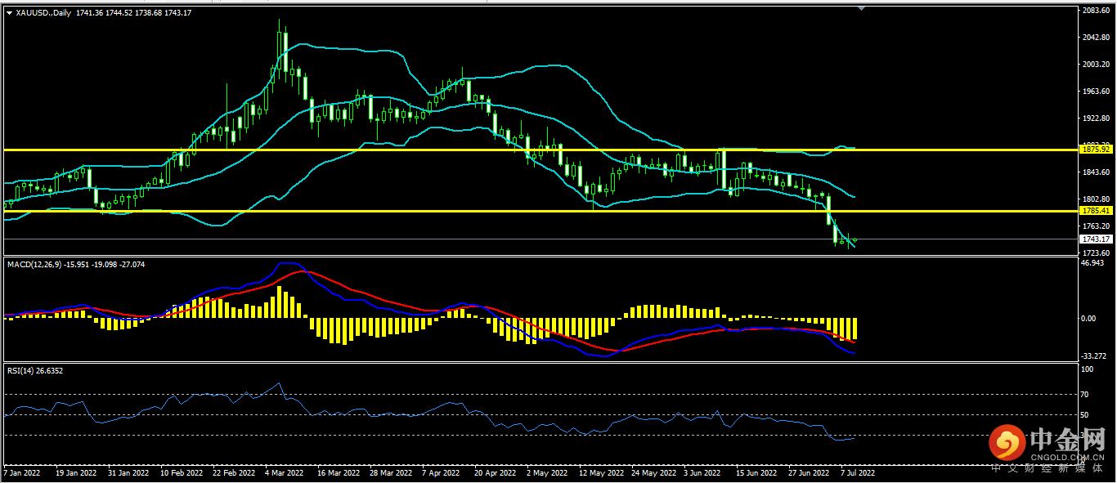
Task: Click the chart shift triangle marker at top
Action: (x=861, y=8)
